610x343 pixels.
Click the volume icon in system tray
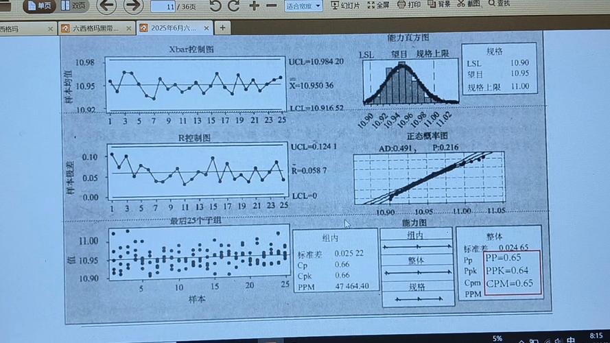coord(559,341)
